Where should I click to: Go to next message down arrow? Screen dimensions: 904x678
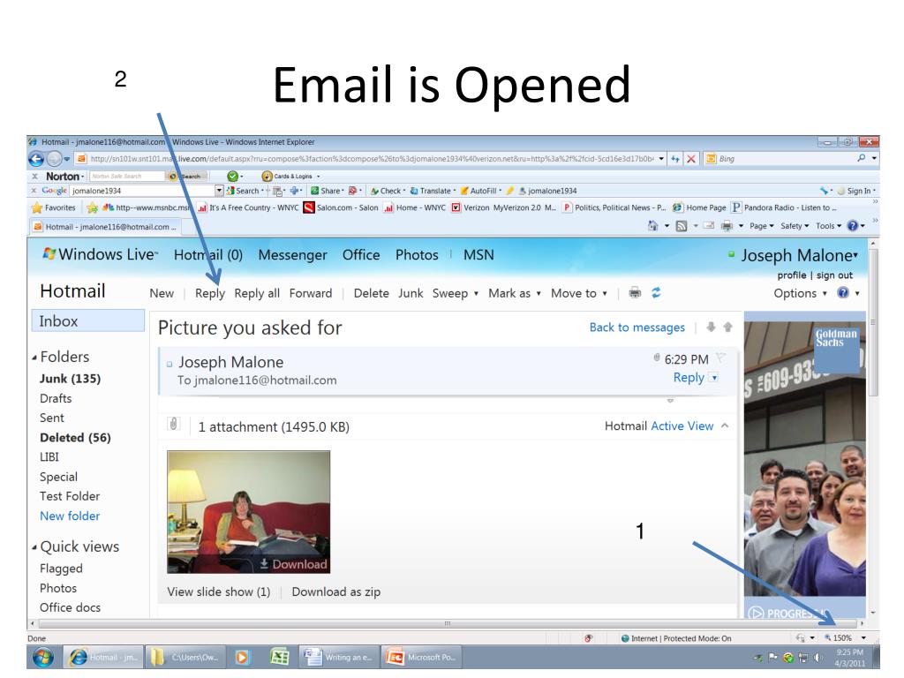[x=711, y=328]
